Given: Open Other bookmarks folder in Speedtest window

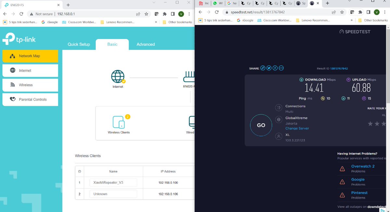Looking at the screenshot, I should tap(373, 20).
